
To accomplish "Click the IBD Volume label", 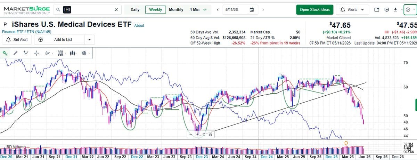I will pyautogui.click(x=16, y=147).
